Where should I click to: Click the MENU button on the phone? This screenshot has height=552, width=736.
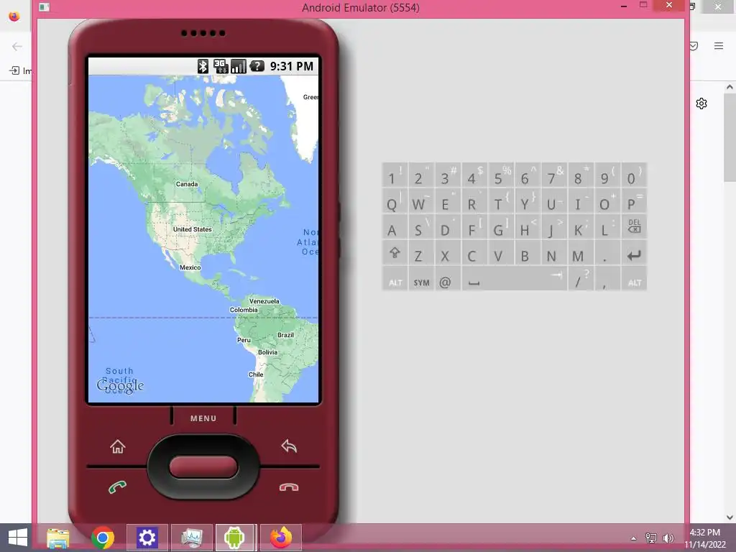tap(203, 418)
